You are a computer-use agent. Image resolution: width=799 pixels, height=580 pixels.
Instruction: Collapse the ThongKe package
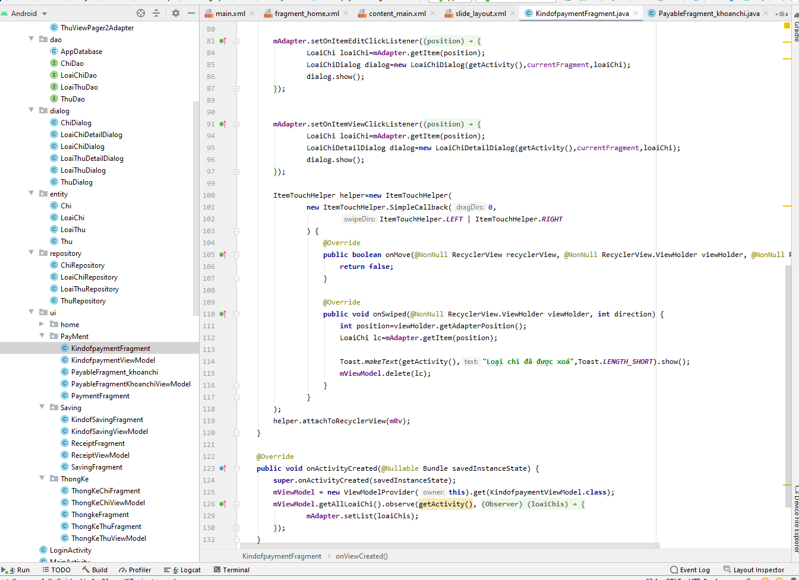point(42,478)
